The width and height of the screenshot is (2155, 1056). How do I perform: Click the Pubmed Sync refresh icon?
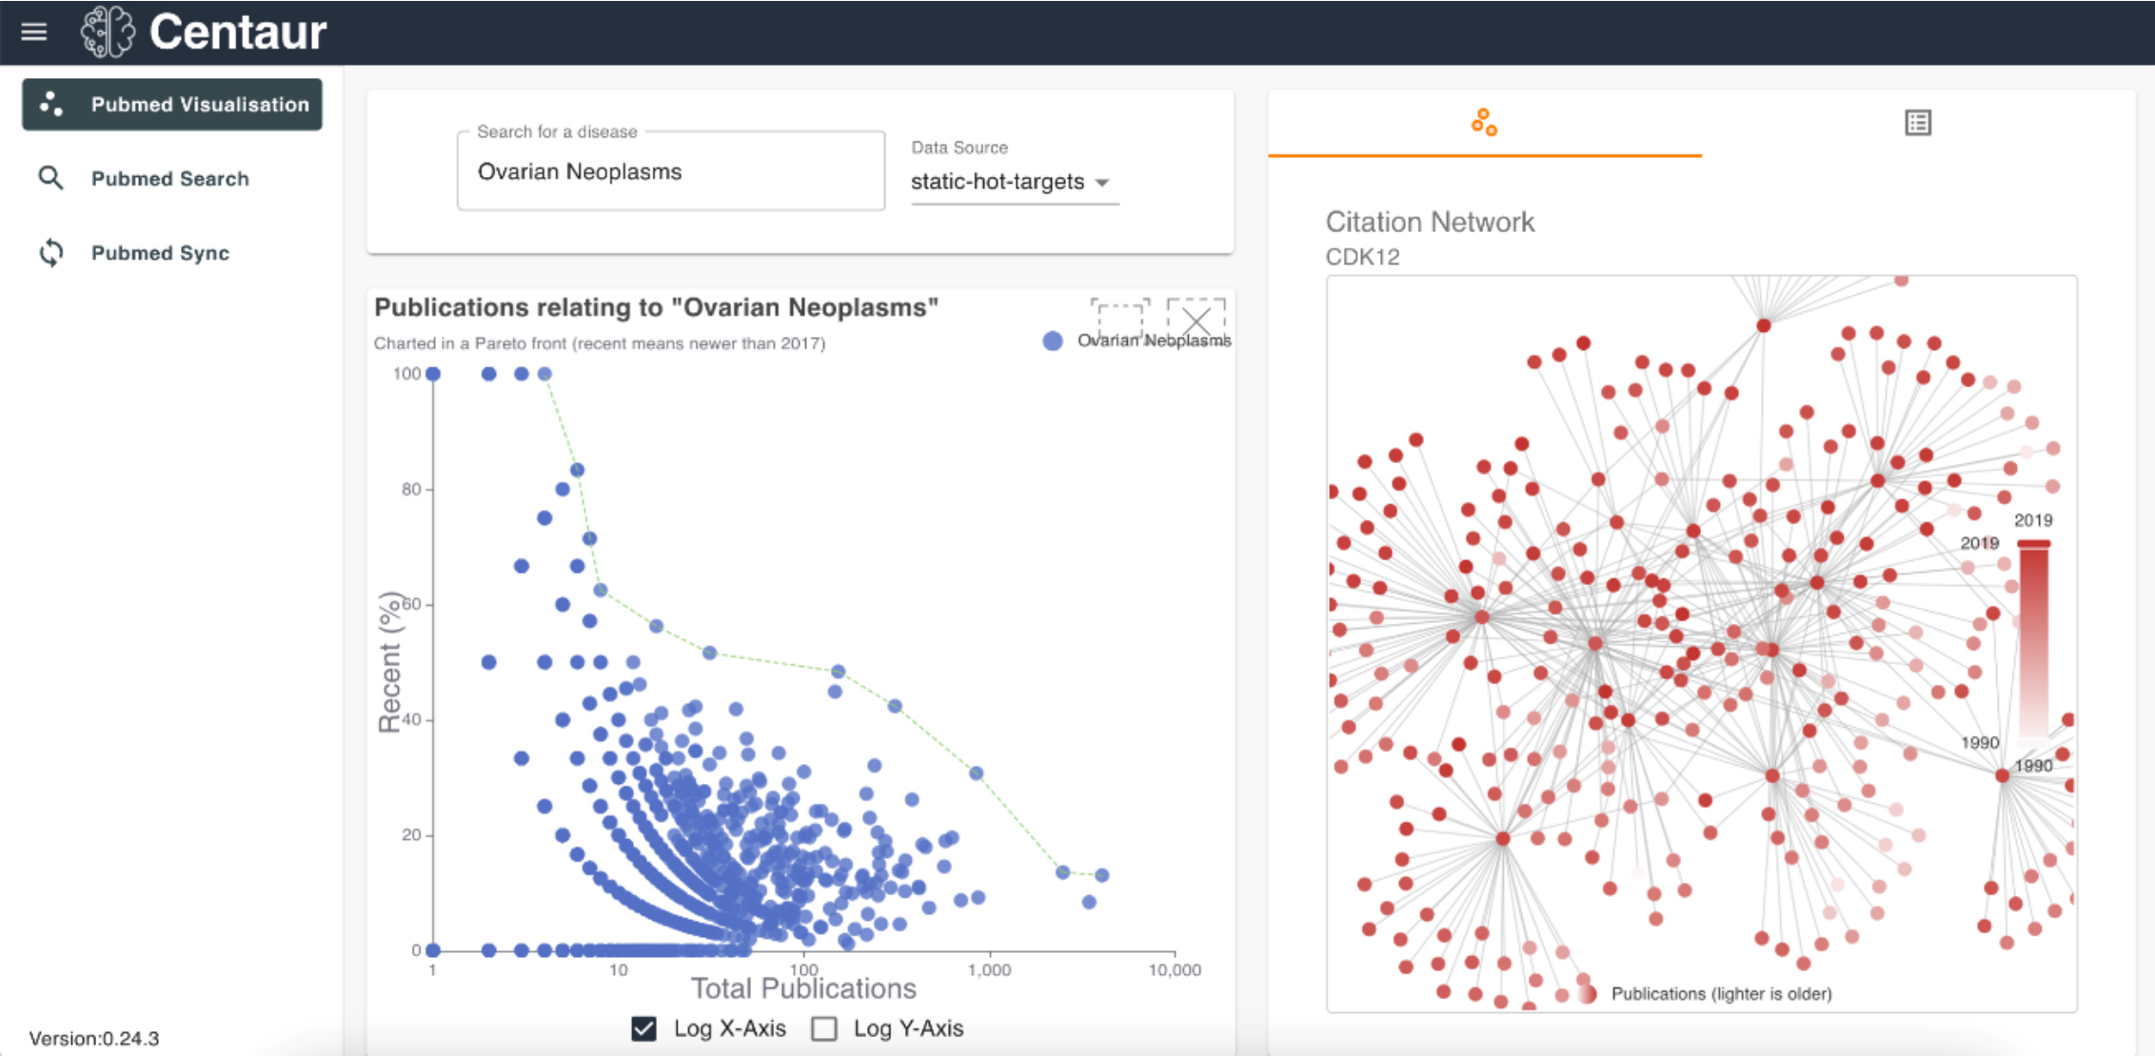(x=50, y=252)
